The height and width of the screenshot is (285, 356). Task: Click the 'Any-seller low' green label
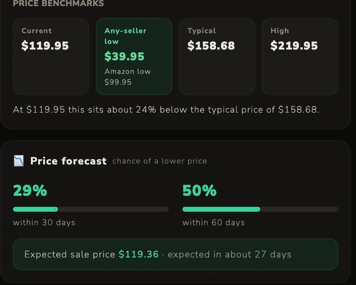pyautogui.click(x=126, y=36)
